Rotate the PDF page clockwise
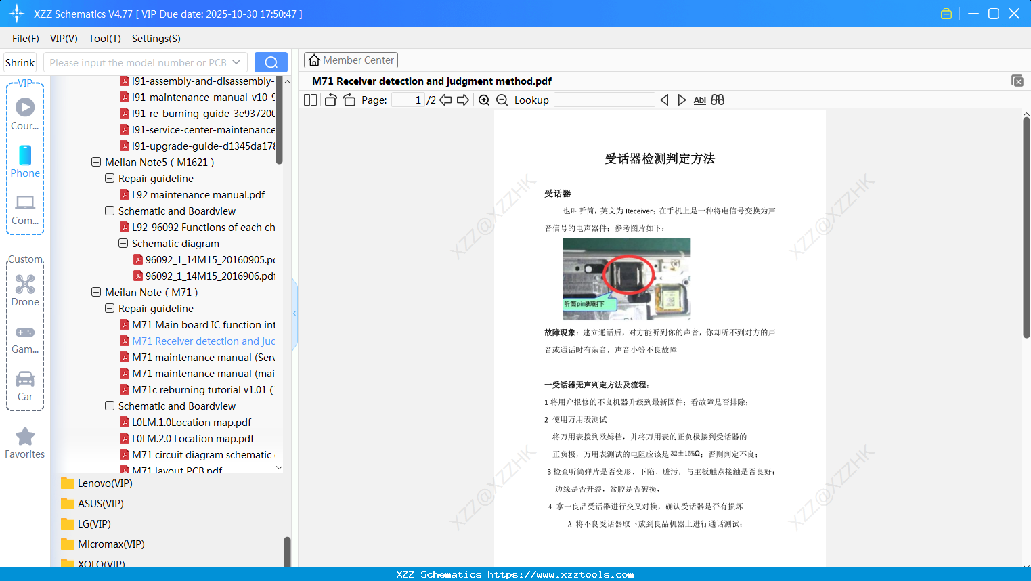The image size is (1031, 581). [x=349, y=100]
